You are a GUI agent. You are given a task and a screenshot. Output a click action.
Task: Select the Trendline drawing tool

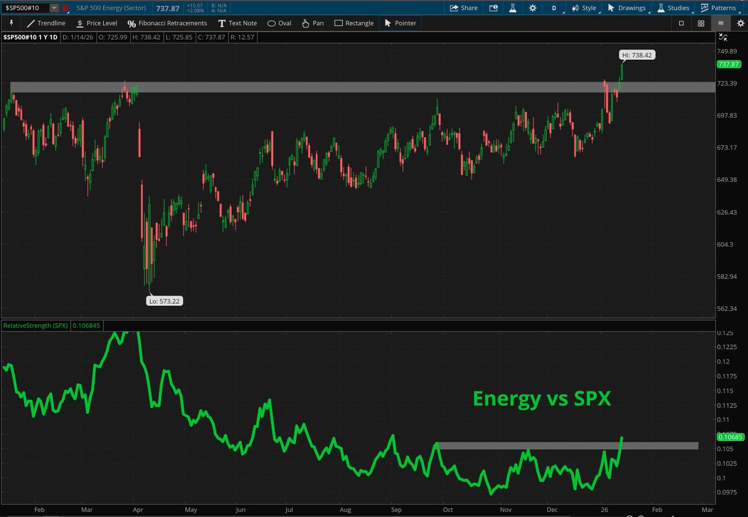[x=46, y=23]
